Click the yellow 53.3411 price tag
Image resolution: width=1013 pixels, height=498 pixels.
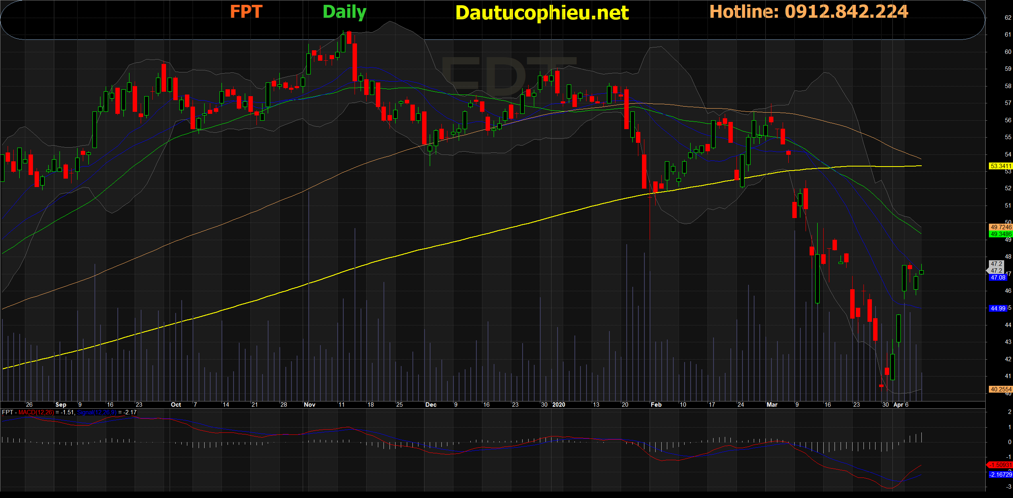tap(1000, 166)
